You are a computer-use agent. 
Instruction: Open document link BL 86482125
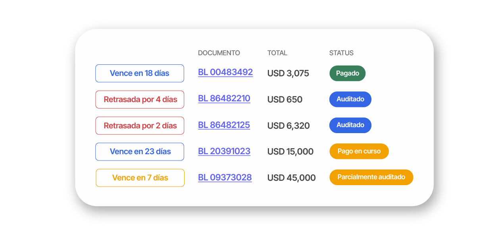(224, 125)
